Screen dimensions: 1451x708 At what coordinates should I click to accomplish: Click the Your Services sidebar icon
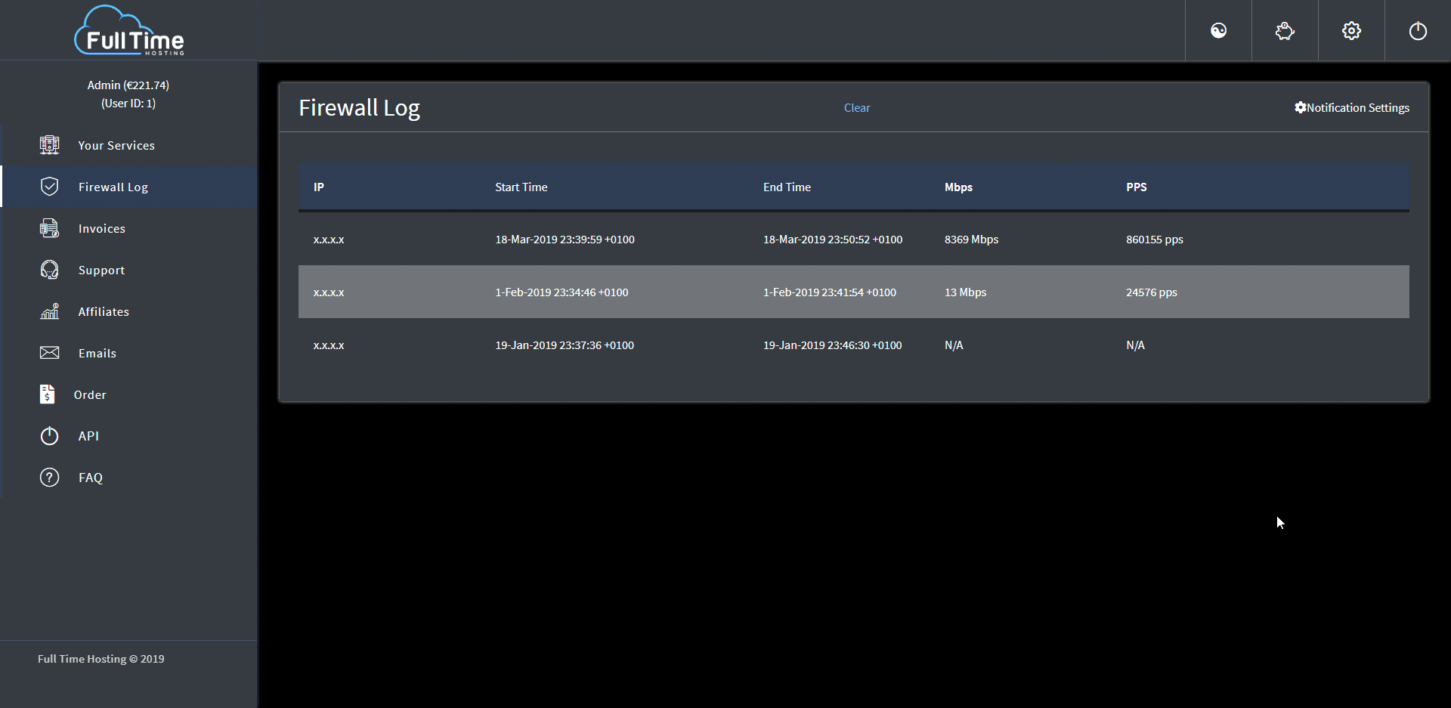[49, 145]
